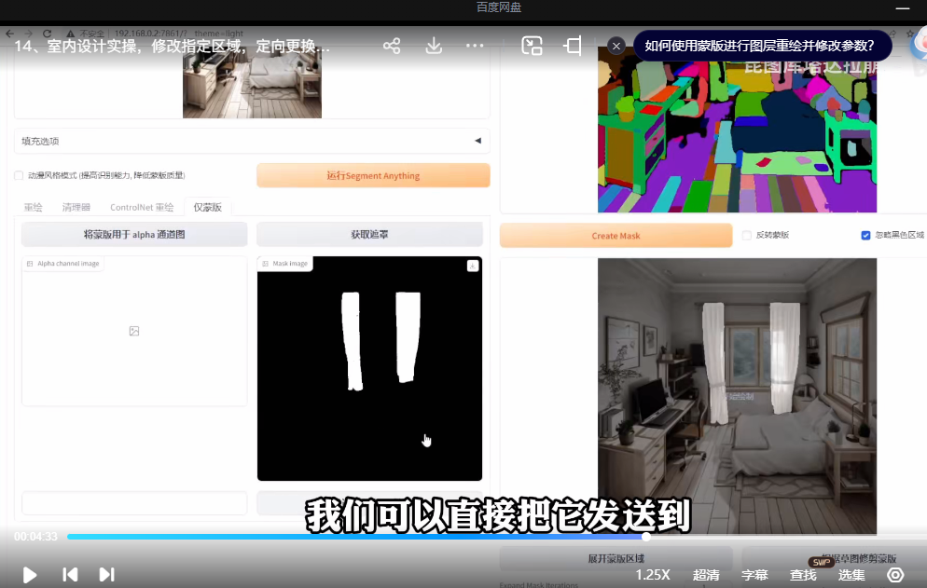The image size is (927, 588).
Task: Click the 获取遮罩 button
Action: (369, 235)
